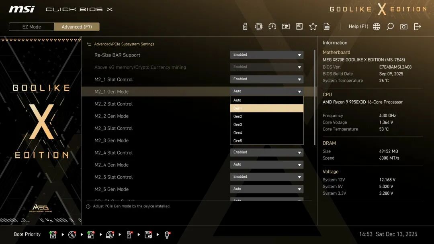Choose highlighted Gen1 option
The image size is (434, 244).
click(x=266, y=108)
